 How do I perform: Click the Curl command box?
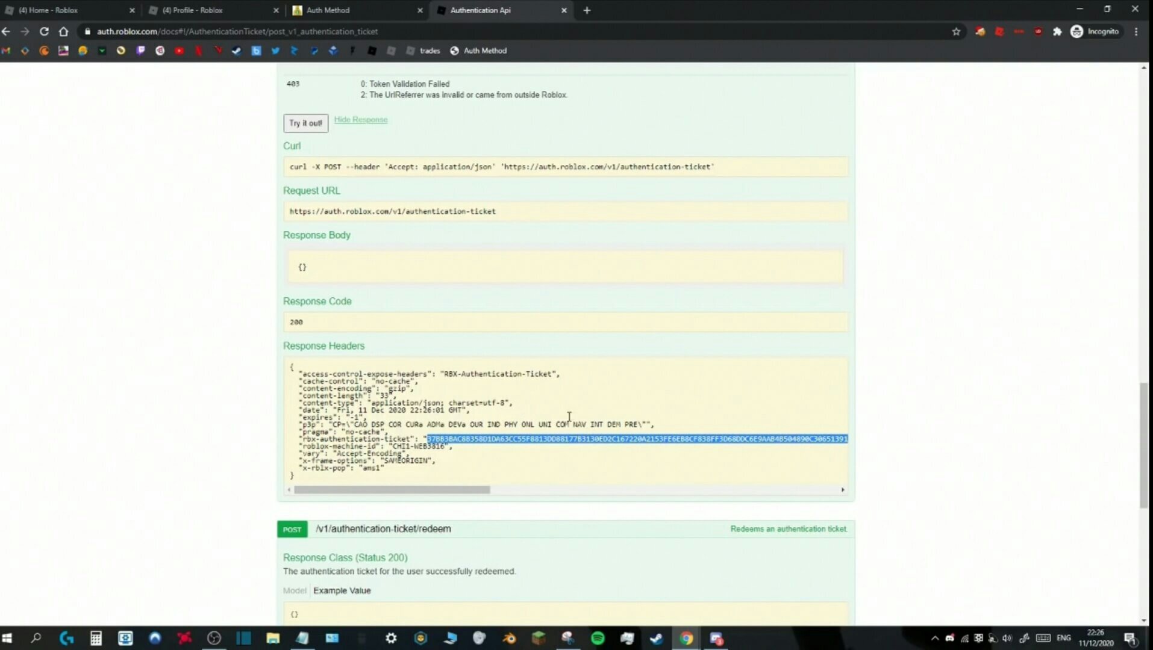[x=566, y=167]
